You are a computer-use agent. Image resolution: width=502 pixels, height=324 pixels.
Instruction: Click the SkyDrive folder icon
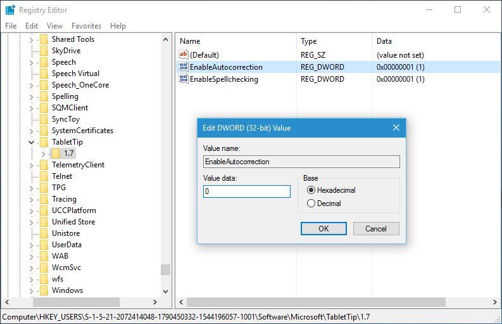point(44,51)
